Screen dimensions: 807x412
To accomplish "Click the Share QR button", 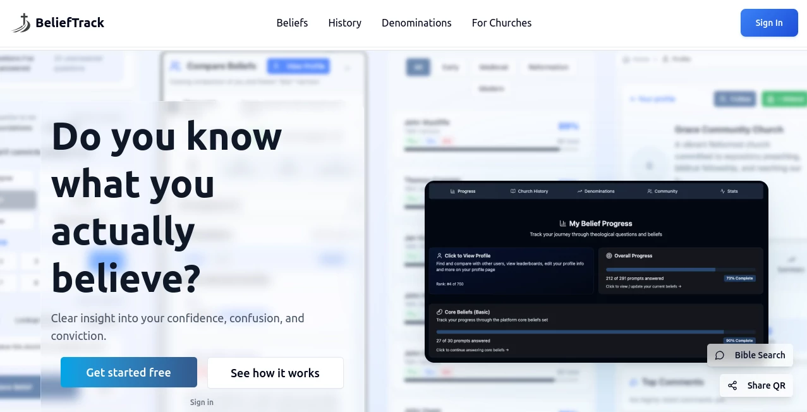I will (x=756, y=385).
